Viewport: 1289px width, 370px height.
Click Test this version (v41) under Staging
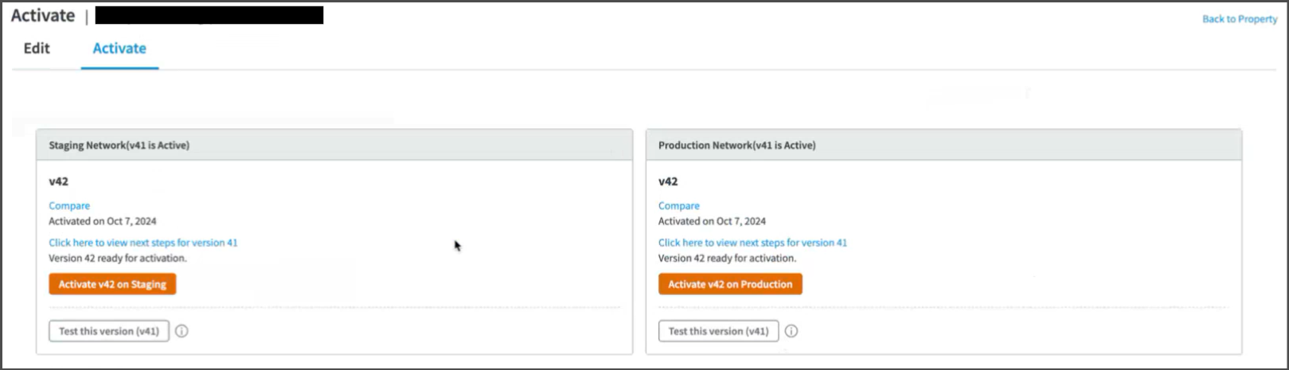coord(109,331)
